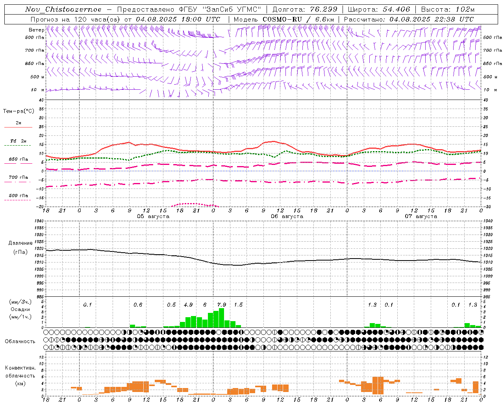Click the Давление pressure panel label
504x403 pixels.
click(x=20, y=243)
